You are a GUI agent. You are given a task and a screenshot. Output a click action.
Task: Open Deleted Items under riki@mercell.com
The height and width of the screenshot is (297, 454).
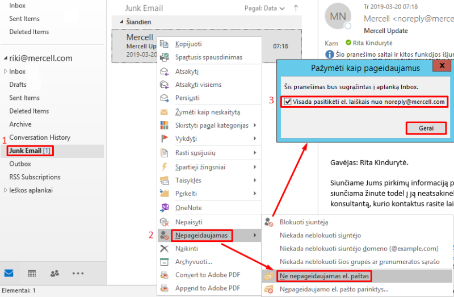30,111
